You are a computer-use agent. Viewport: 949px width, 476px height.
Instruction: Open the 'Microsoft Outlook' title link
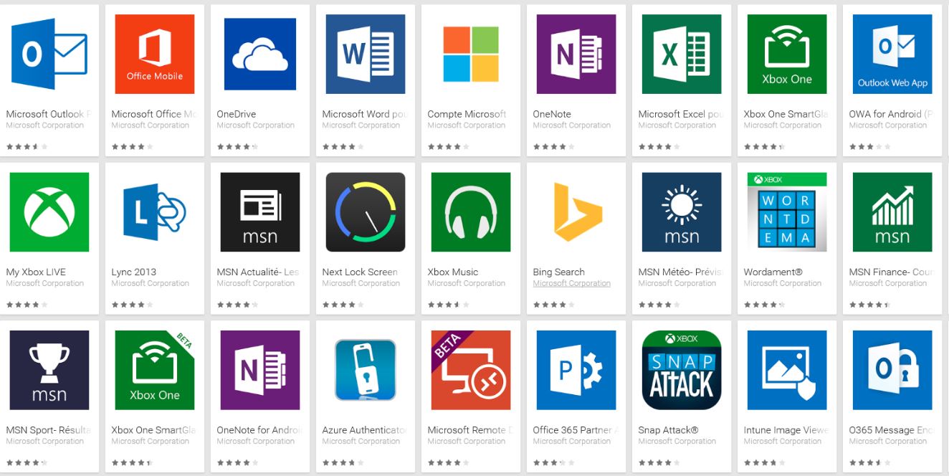coord(48,114)
